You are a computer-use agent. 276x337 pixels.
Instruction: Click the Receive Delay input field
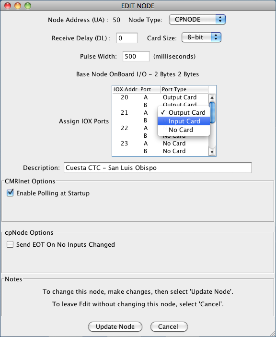click(x=127, y=38)
